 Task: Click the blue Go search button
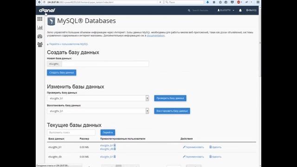(108, 133)
